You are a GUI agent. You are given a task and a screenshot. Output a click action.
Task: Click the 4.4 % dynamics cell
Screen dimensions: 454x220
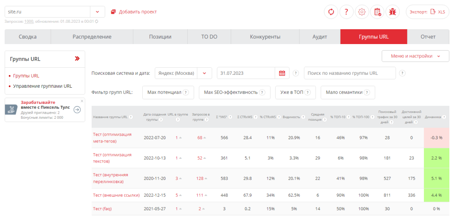pyautogui.click(x=436, y=195)
